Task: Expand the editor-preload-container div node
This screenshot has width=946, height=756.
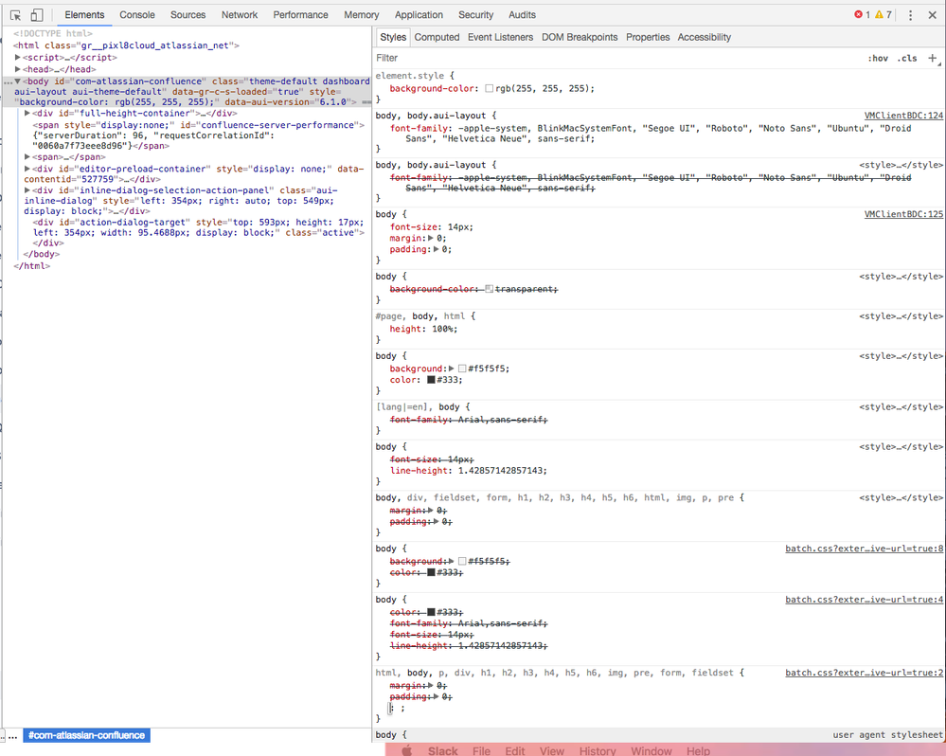Action: [x=27, y=169]
